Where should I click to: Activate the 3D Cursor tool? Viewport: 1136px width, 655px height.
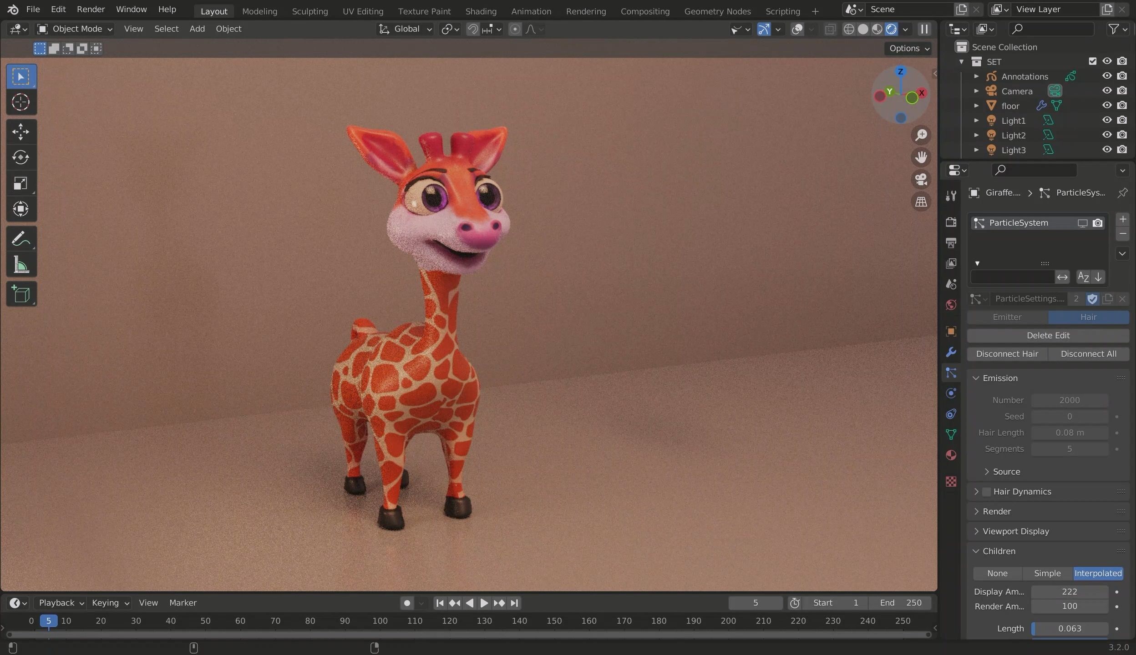click(x=21, y=102)
